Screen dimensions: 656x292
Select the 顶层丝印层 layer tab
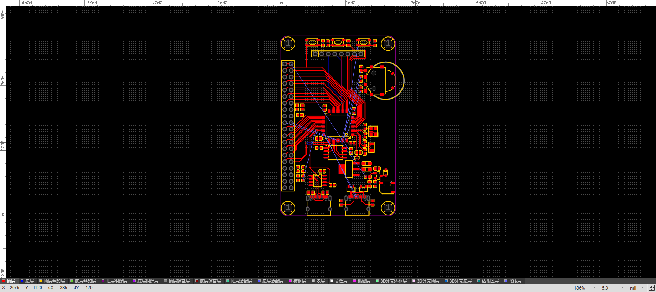52,281
